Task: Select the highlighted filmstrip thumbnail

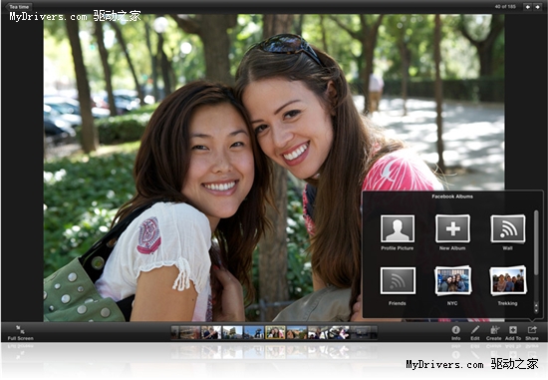Action: pos(275,332)
